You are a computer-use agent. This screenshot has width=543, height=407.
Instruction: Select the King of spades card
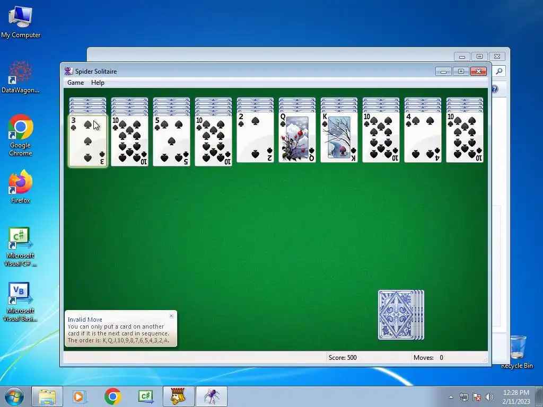[x=339, y=137]
